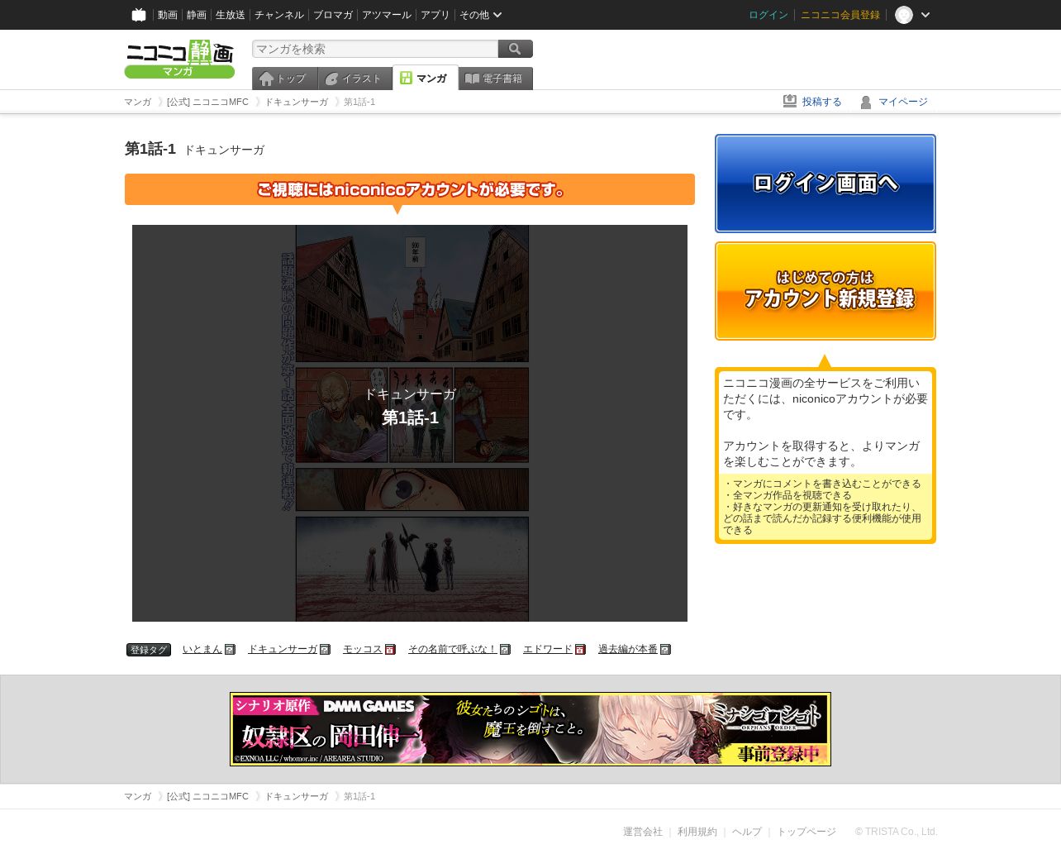The width and height of the screenshot is (1061, 854).
Task: Click the red dictionary icon beside エドワード
Action: point(580,650)
